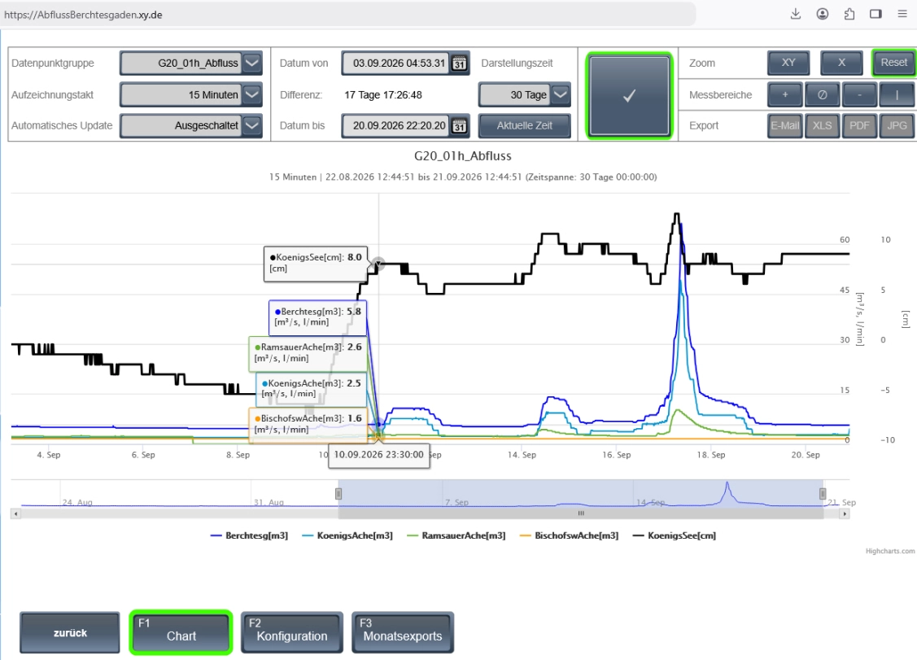Screen dimensions: 917x660
Task: Click the navigator horizontal scrollbar thumb
Action: (581, 514)
